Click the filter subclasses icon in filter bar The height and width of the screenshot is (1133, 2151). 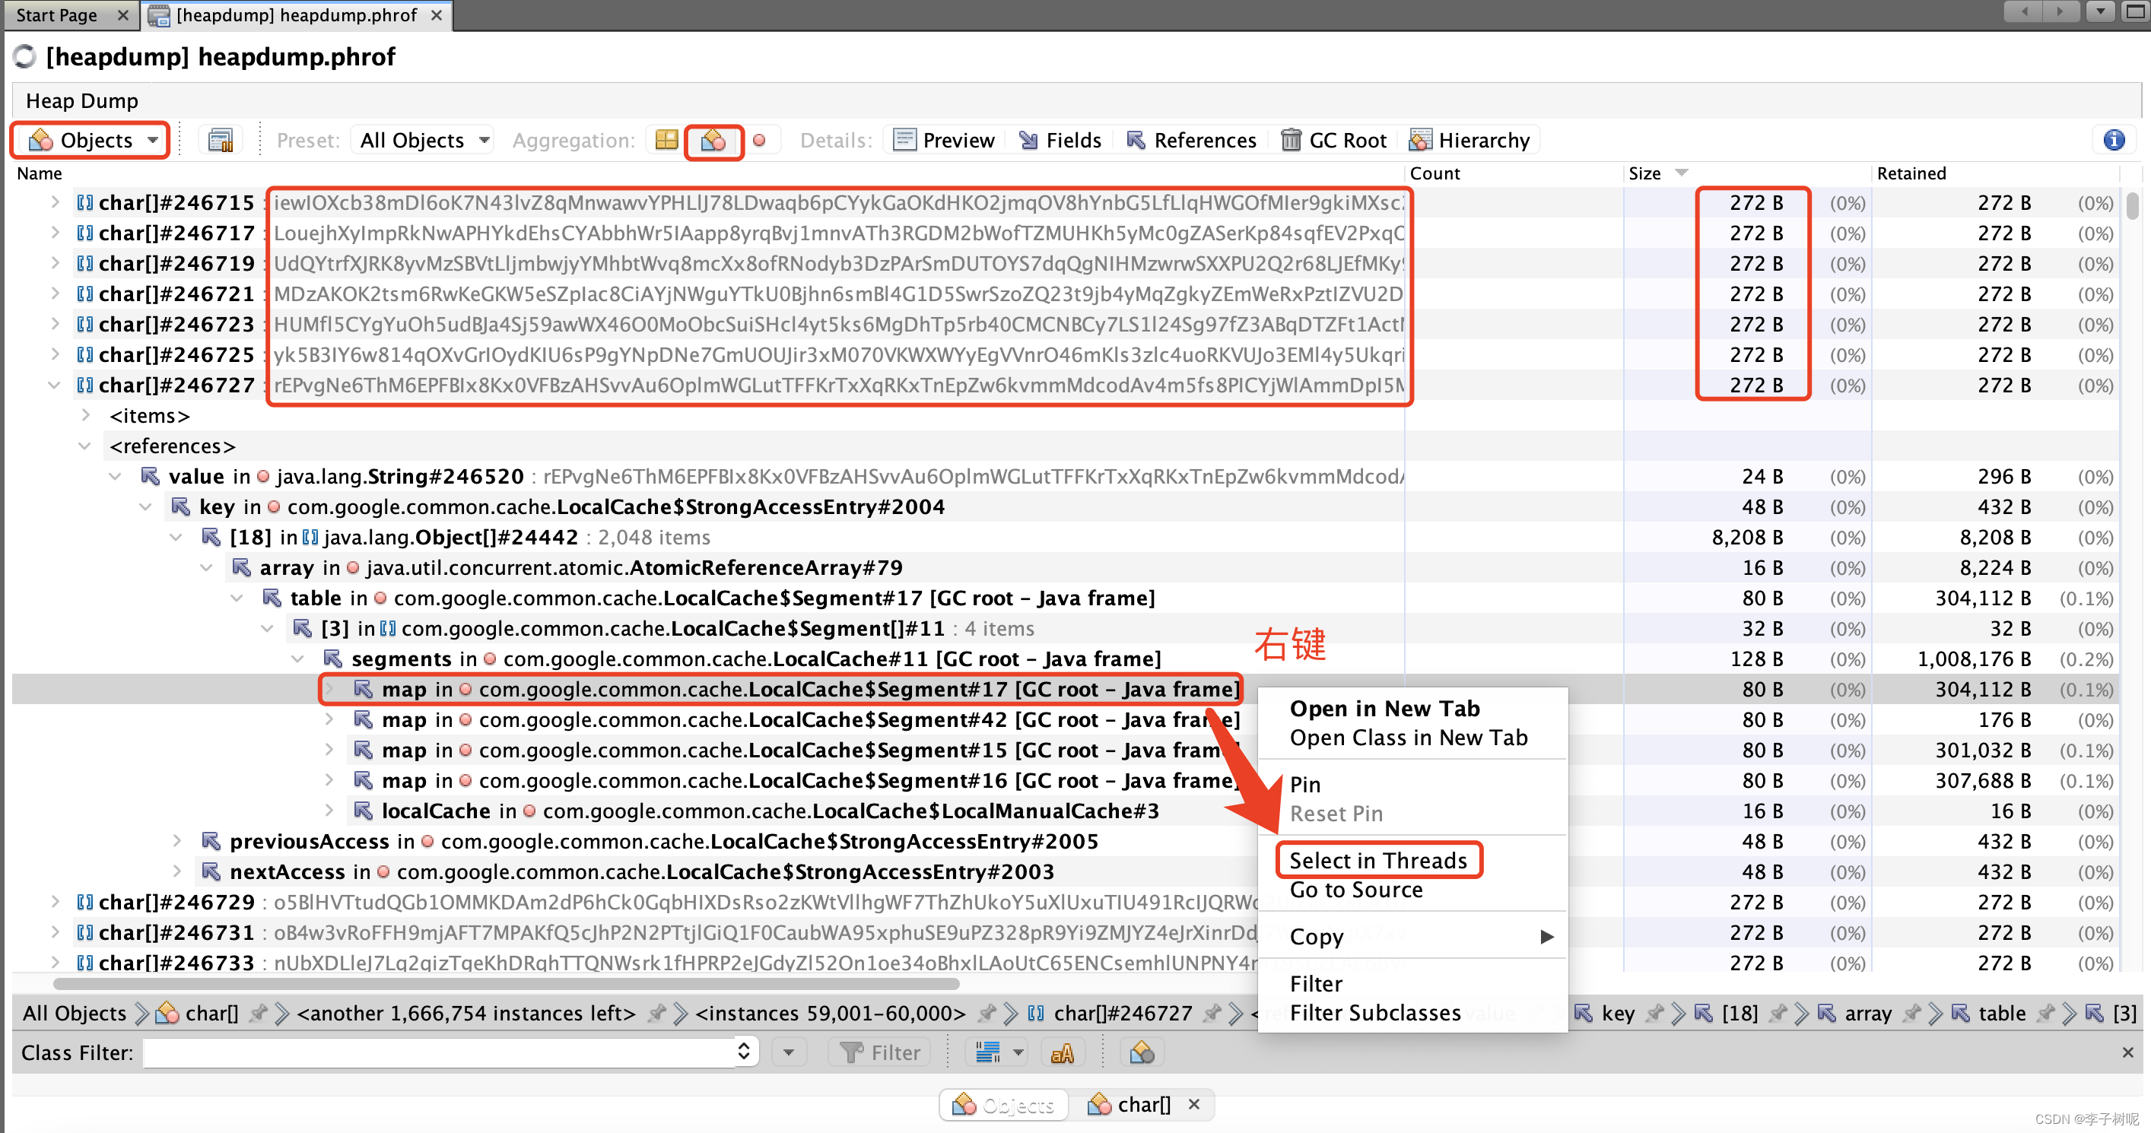coord(1142,1052)
